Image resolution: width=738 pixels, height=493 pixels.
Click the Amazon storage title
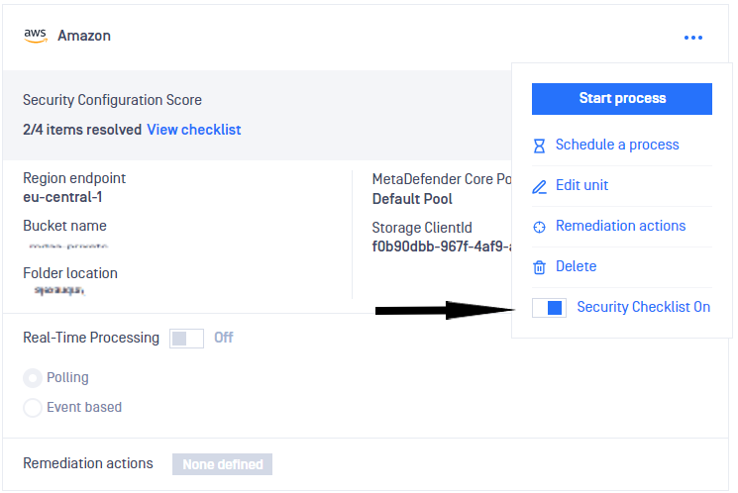click(x=84, y=36)
